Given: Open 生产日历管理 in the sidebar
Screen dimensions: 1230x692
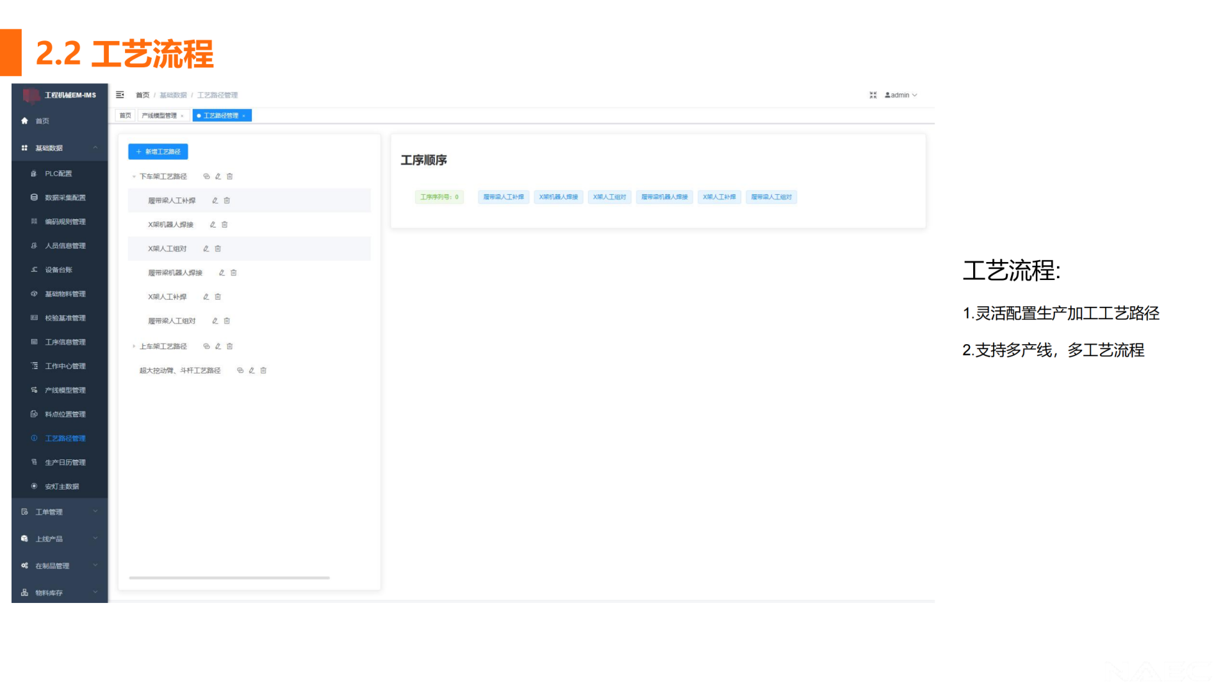Looking at the screenshot, I should click(60, 462).
